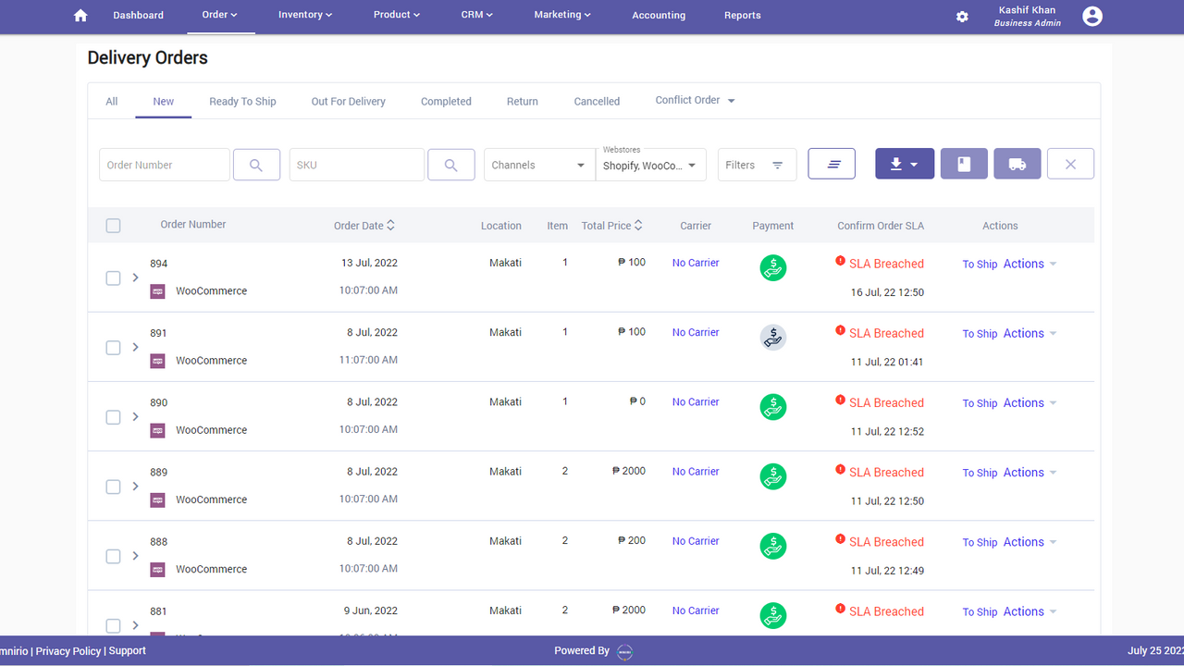The image size is (1184, 666).
Task: Open the Marketing menu
Action: point(561,15)
